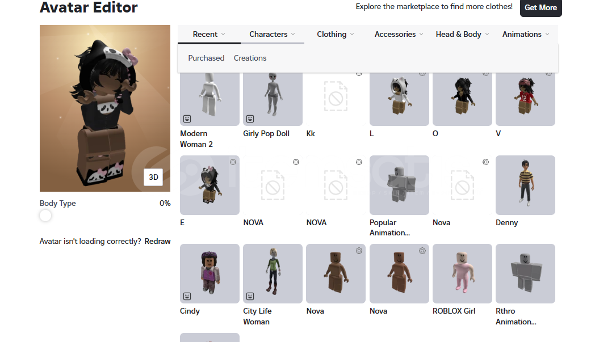616x342 pixels.
Task: Expand the Recent tab chevron
Action: click(x=223, y=34)
